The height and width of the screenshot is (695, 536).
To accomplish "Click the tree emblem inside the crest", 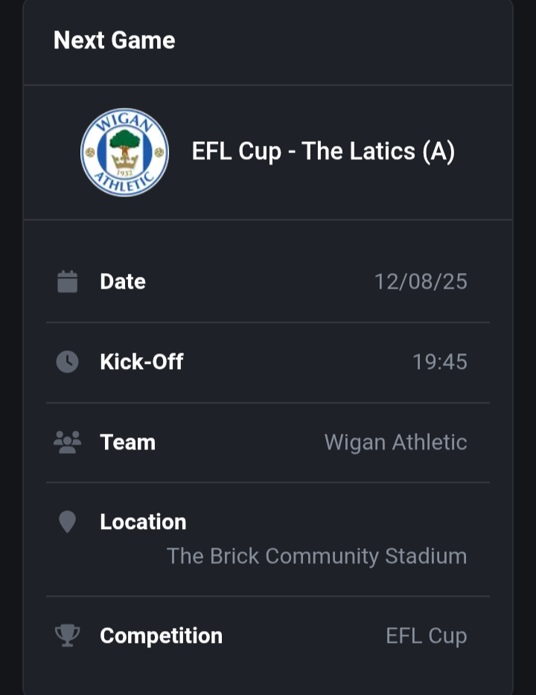I will pyautogui.click(x=124, y=141).
